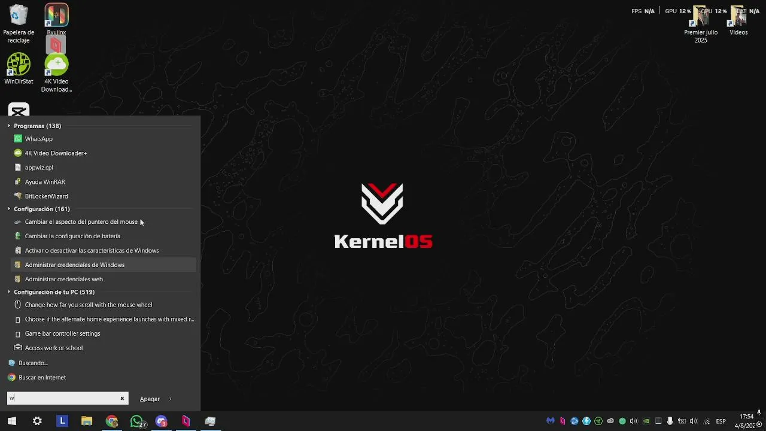The width and height of the screenshot is (766, 431).
Task: Select WinDirStat desktop shortcut
Action: 19,69
